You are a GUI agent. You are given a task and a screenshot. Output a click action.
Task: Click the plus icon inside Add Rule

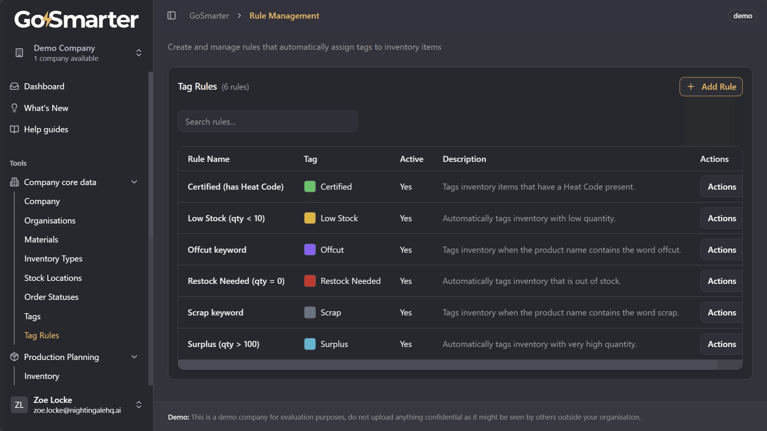pos(691,87)
